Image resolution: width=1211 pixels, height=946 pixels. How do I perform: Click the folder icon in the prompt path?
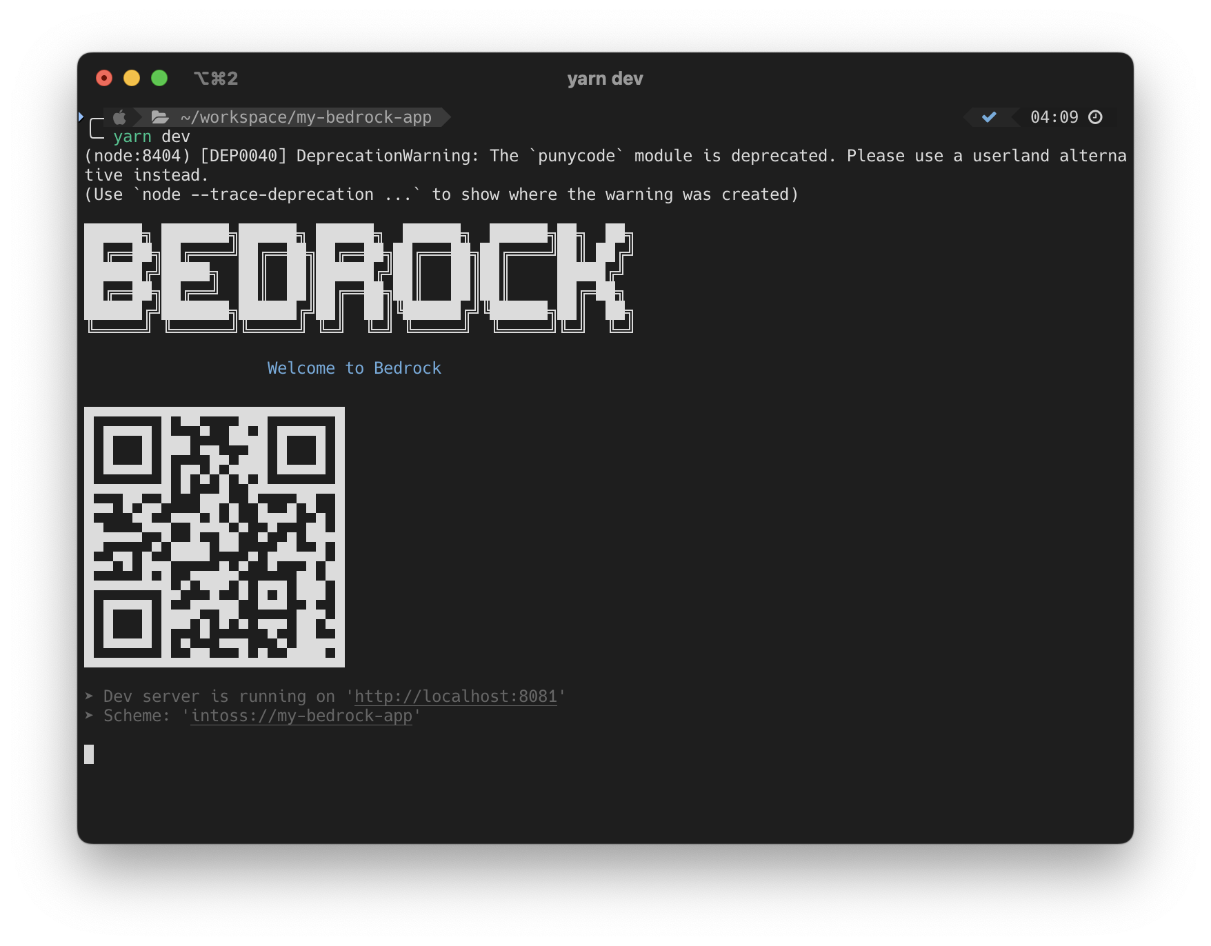pyautogui.click(x=160, y=117)
